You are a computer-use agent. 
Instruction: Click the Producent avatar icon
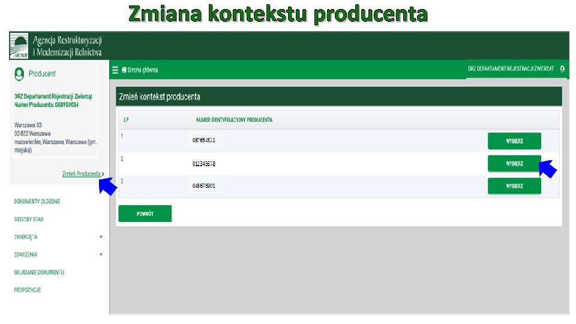(19, 74)
